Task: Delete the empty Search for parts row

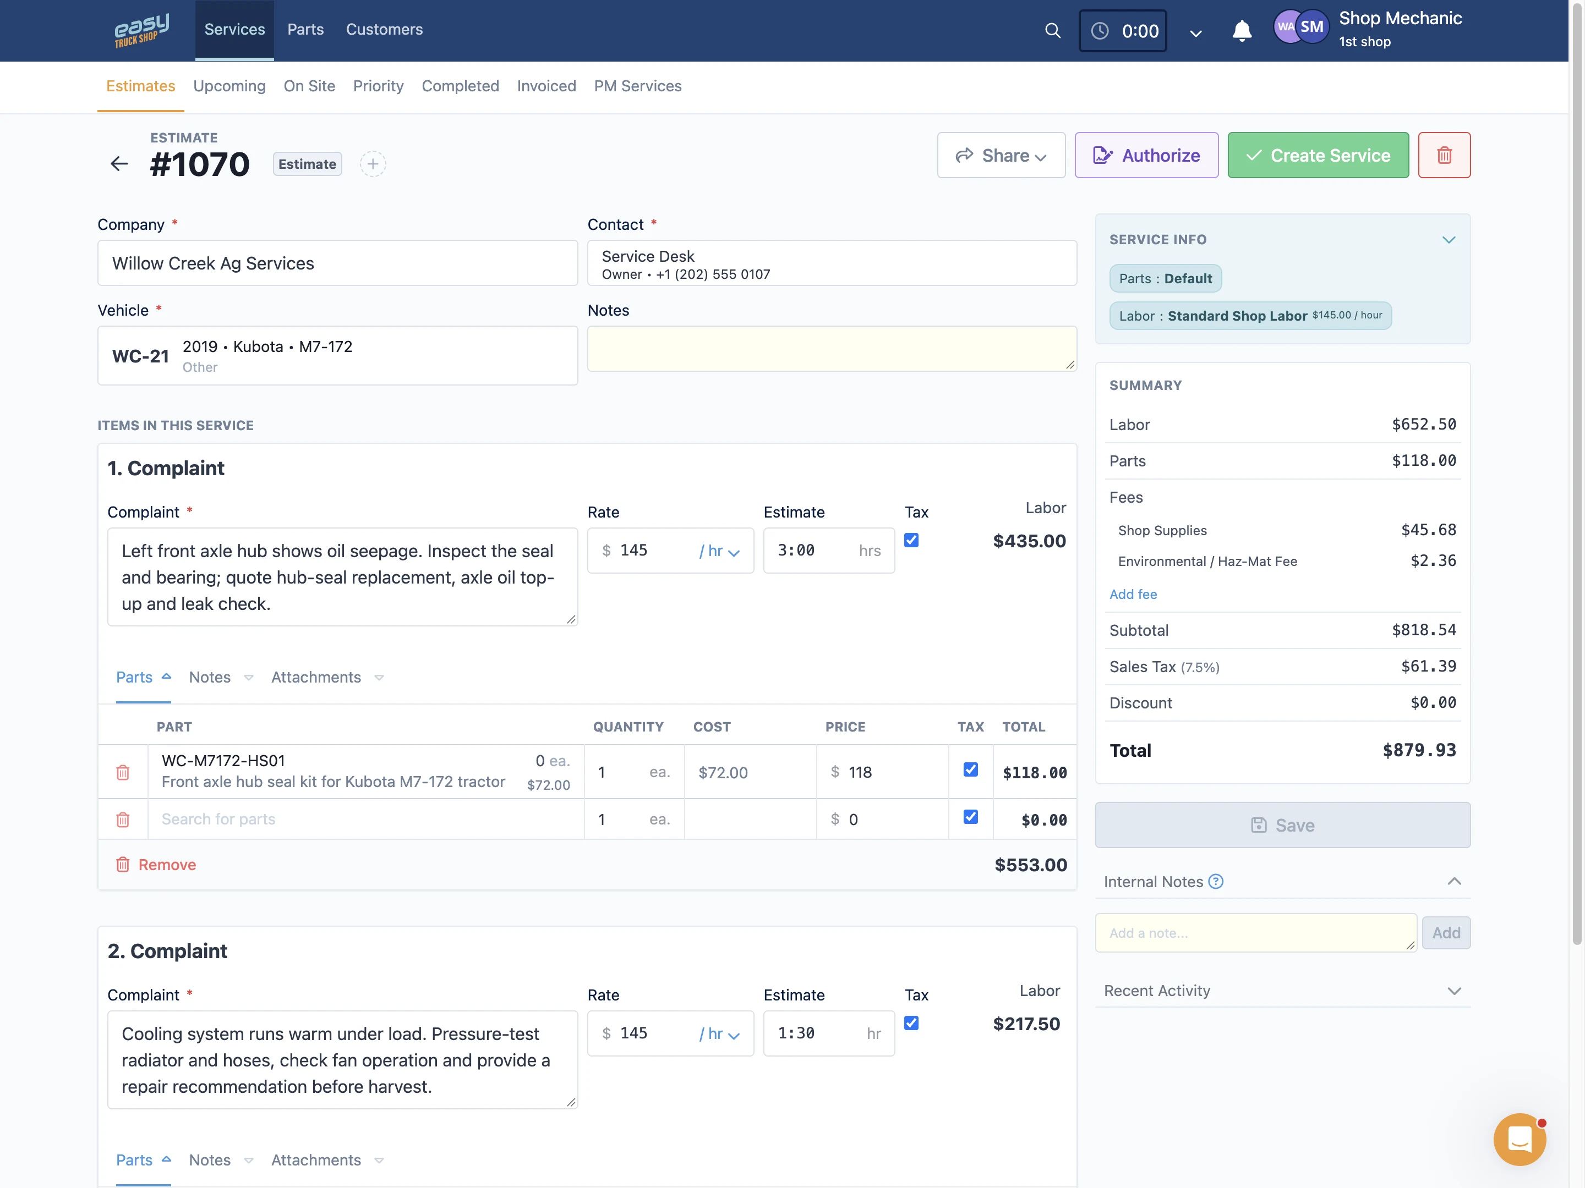Action: click(x=123, y=819)
